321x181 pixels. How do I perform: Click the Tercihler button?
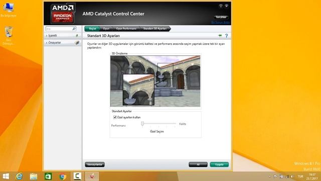[221, 17]
